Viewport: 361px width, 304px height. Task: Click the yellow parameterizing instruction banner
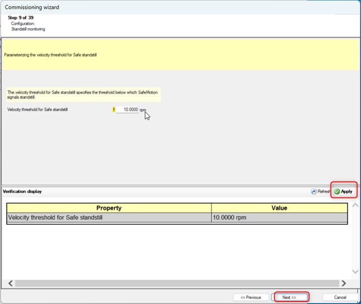(180, 55)
